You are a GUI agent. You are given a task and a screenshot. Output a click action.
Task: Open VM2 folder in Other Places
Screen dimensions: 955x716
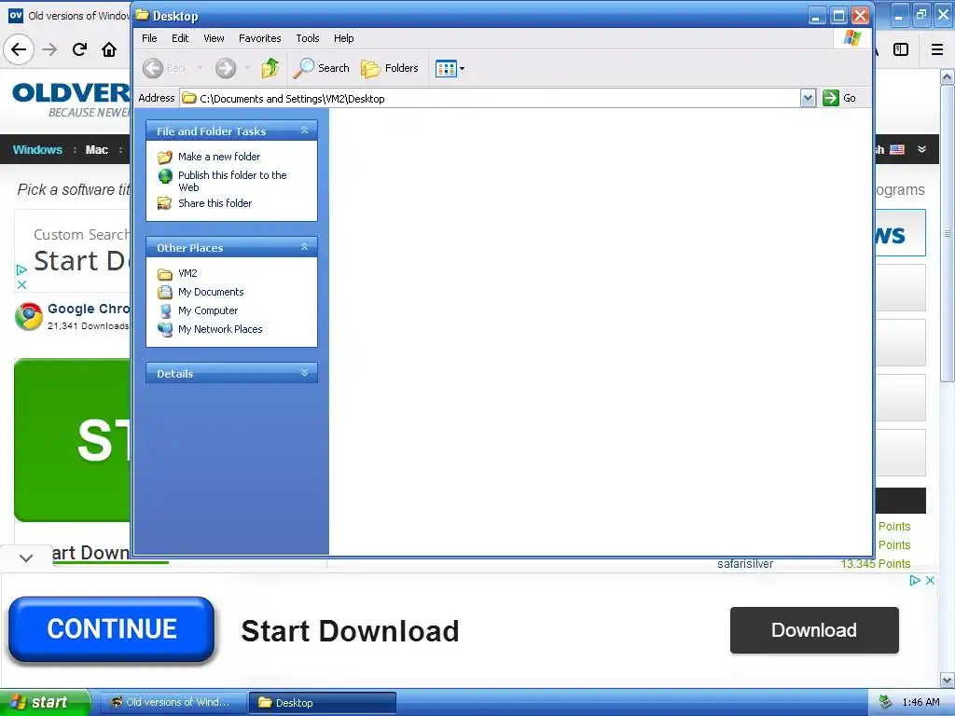point(187,273)
